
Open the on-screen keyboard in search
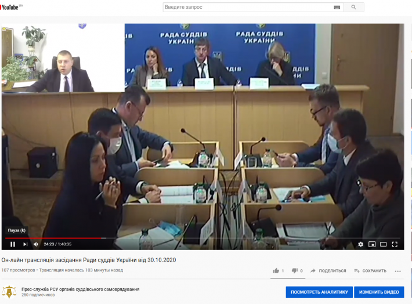(x=337, y=8)
